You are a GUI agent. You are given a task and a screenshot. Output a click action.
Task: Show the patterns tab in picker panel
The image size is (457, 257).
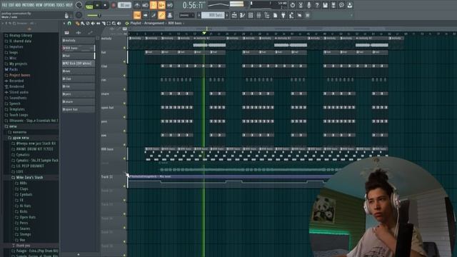tap(66, 33)
